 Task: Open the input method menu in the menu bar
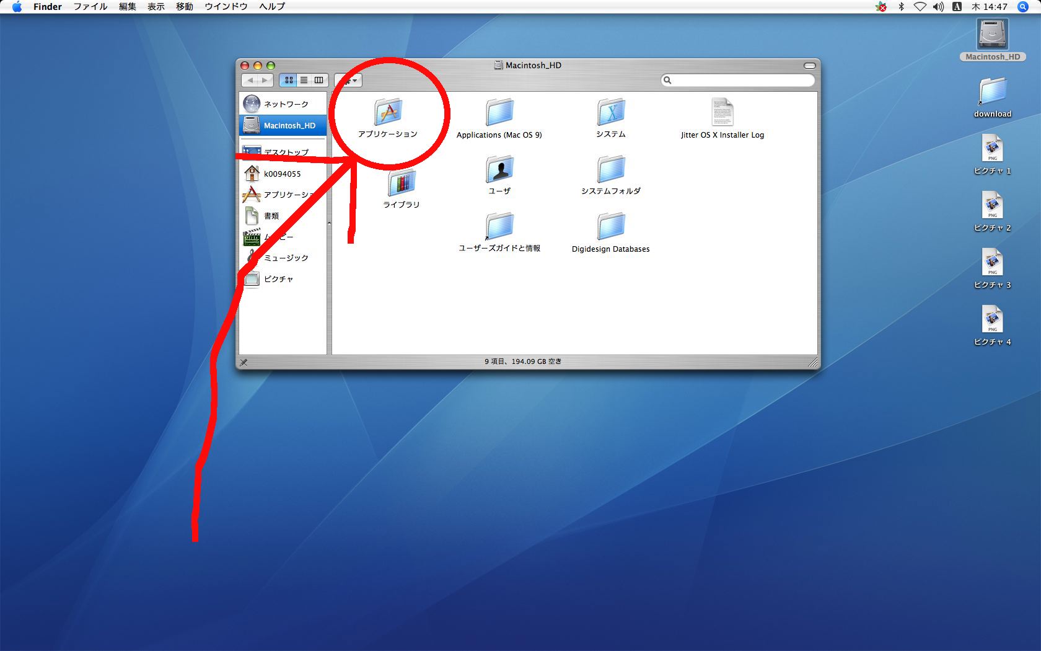(x=957, y=7)
